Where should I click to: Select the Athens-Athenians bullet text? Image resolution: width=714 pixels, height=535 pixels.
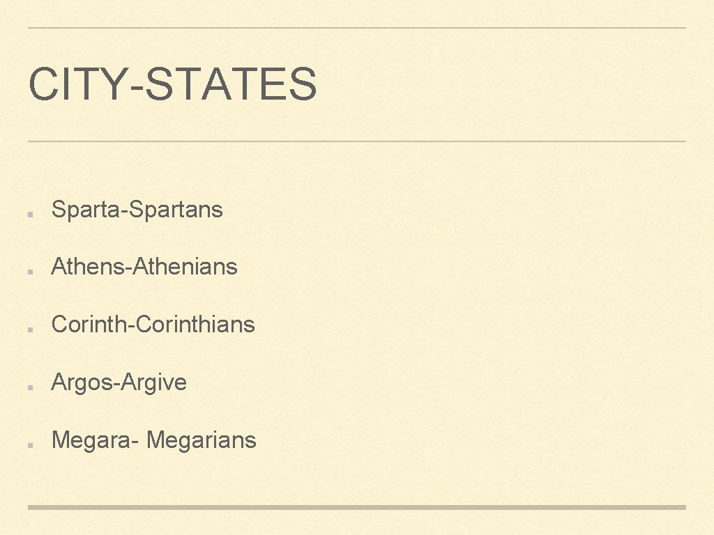pos(144,267)
